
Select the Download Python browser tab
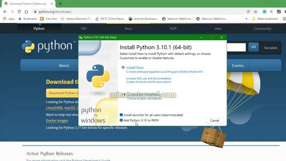click(x=28, y=4)
